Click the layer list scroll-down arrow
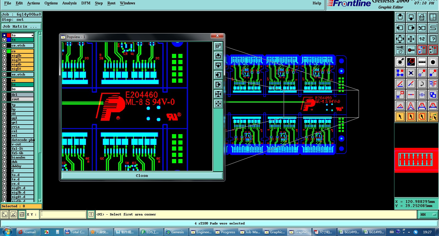The image size is (439, 236). pos(40,200)
